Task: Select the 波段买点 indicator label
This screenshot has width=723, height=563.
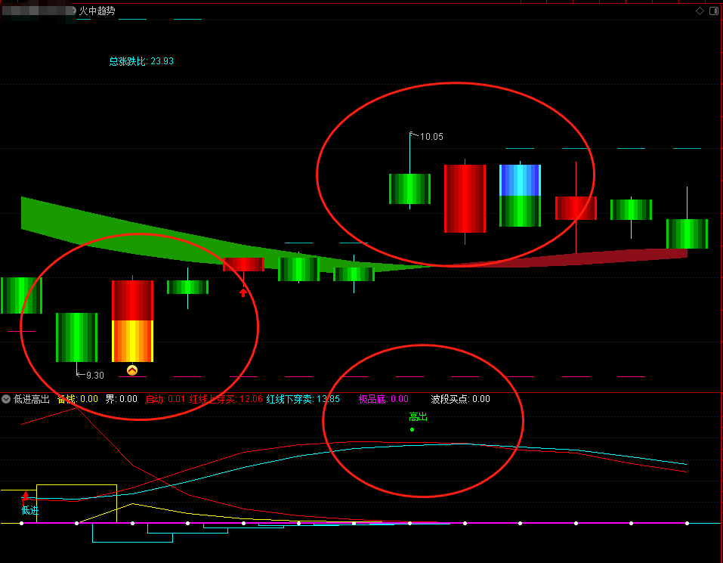Action: (x=460, y=399)
